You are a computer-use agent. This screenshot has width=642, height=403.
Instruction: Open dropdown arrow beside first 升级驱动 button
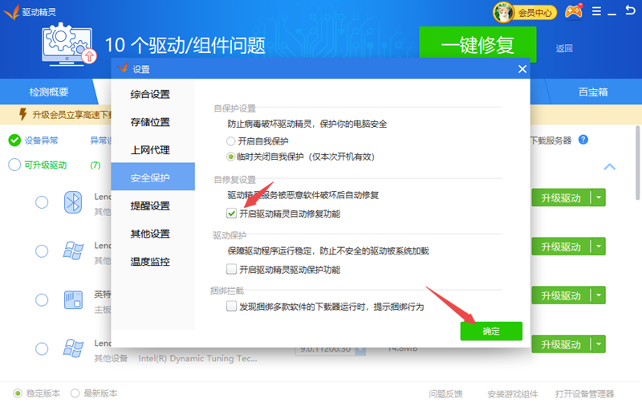pos(598,198)
